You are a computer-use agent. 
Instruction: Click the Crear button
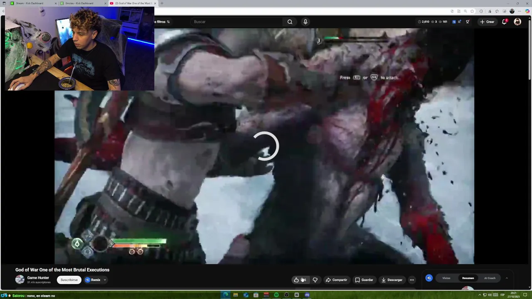point(487,22)
